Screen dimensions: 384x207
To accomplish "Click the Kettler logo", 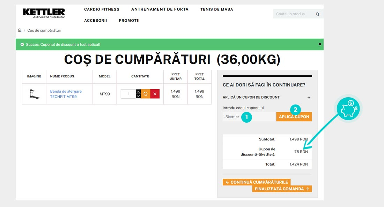I will [x=44, y=13].
